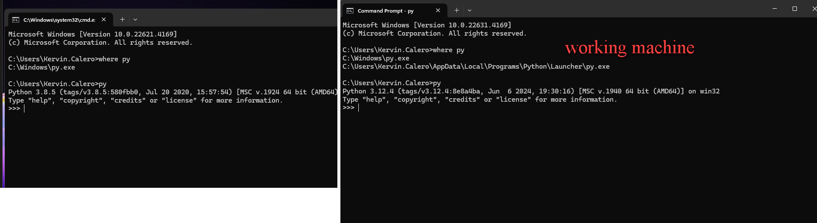The width and height of the screenshot is (817, 223).
Task: Click the Launcher\py.exe path output line
Action: point(476,67)
